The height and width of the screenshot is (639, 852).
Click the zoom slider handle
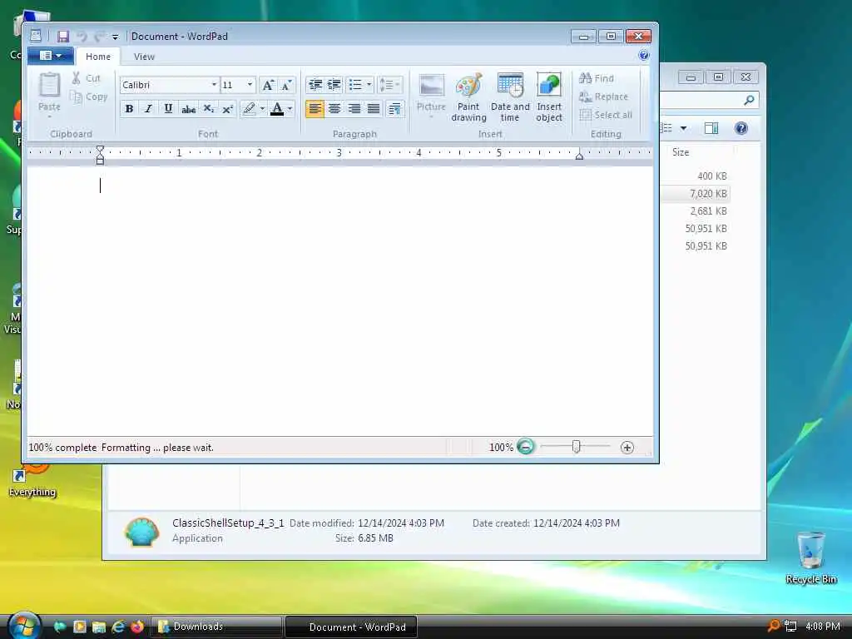[576, 447]
